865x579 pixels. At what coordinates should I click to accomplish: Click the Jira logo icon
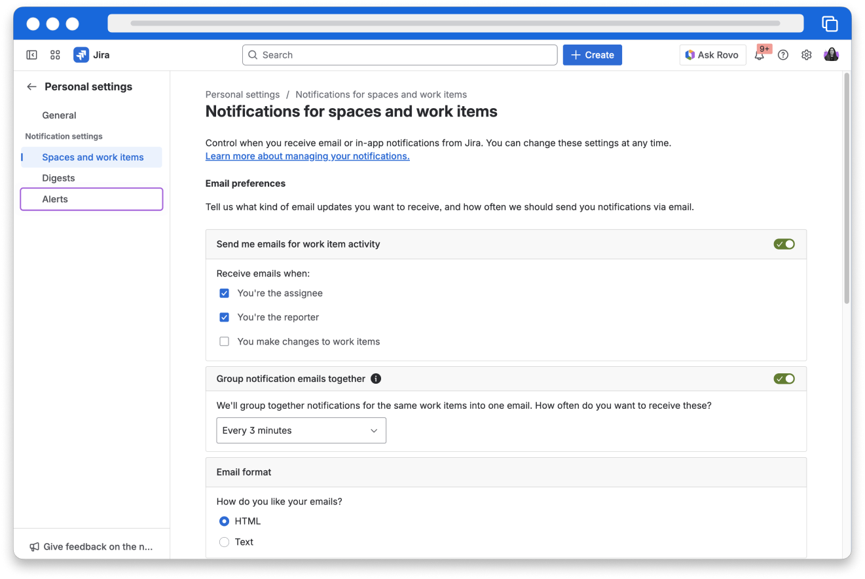[x=81, y=55]
